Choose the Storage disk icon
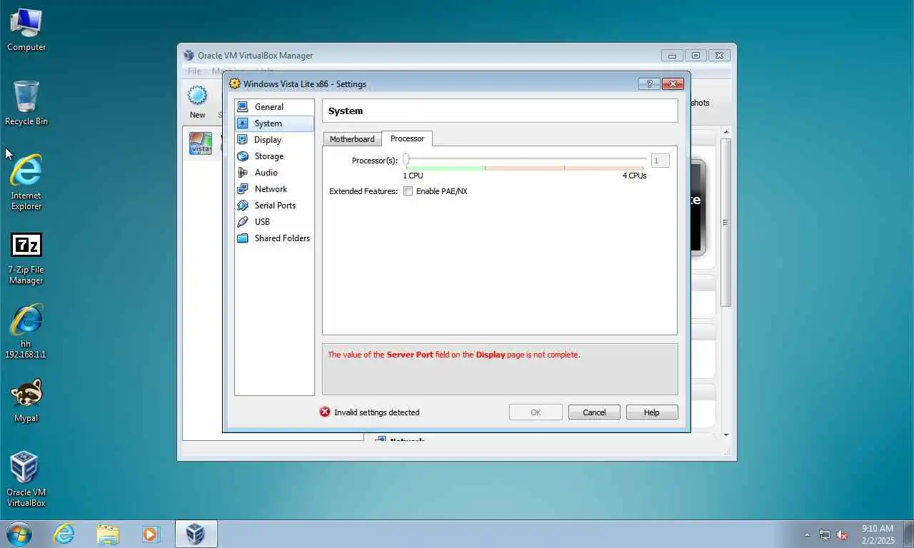The width and height of the screenshot is (914, 548). [243, 156]
